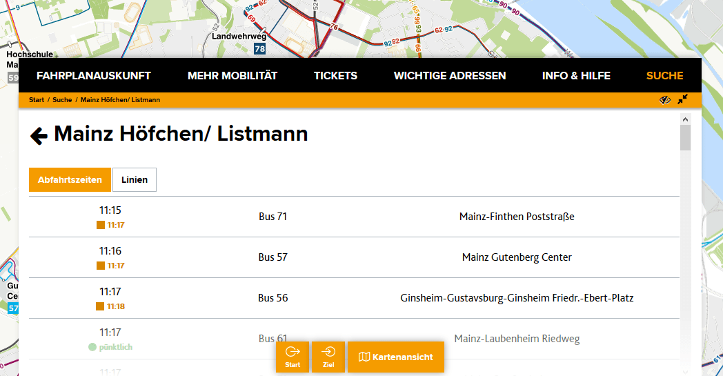
Task: Click the orange delay marker under 11:16
Action: click(x=101, y=266)
